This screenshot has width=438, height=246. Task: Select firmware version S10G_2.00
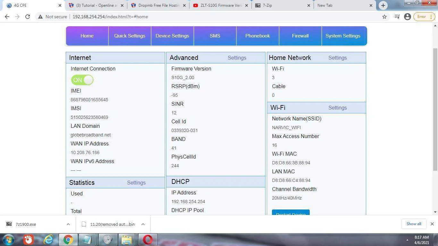pyautogui.click(x=182, y=78)
